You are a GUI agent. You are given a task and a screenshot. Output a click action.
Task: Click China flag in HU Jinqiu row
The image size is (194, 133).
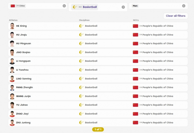(135, 35)
